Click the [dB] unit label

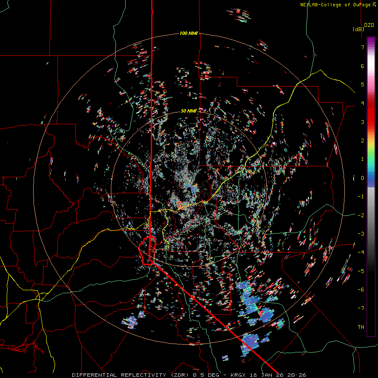359,29
